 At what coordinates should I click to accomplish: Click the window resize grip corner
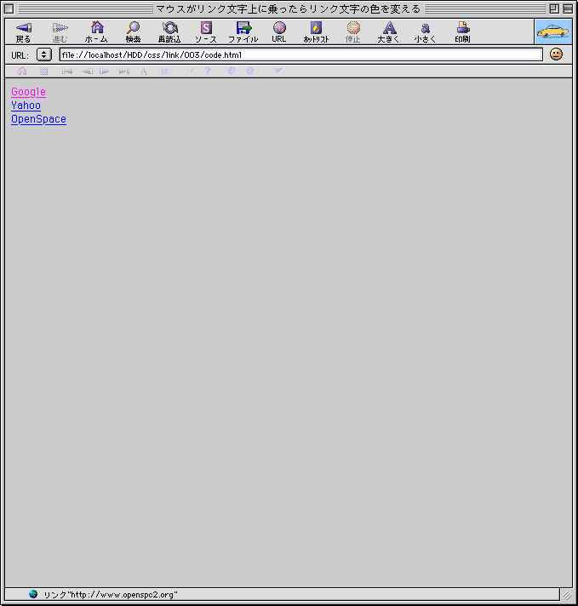567,595
